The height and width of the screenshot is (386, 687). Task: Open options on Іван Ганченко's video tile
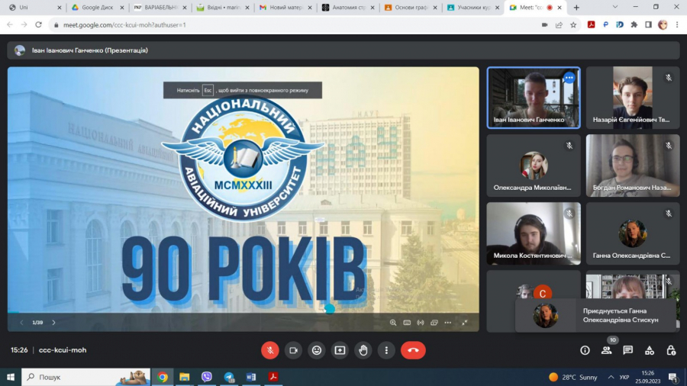[x=569, y=78]
